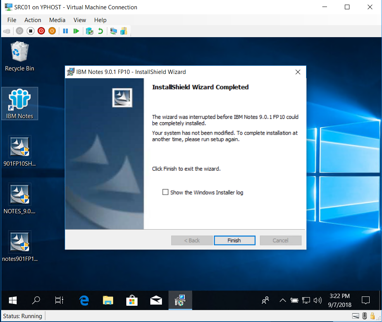Click the keyboard status icon in status bar
382x322 pixels.
tap(355, 316)
